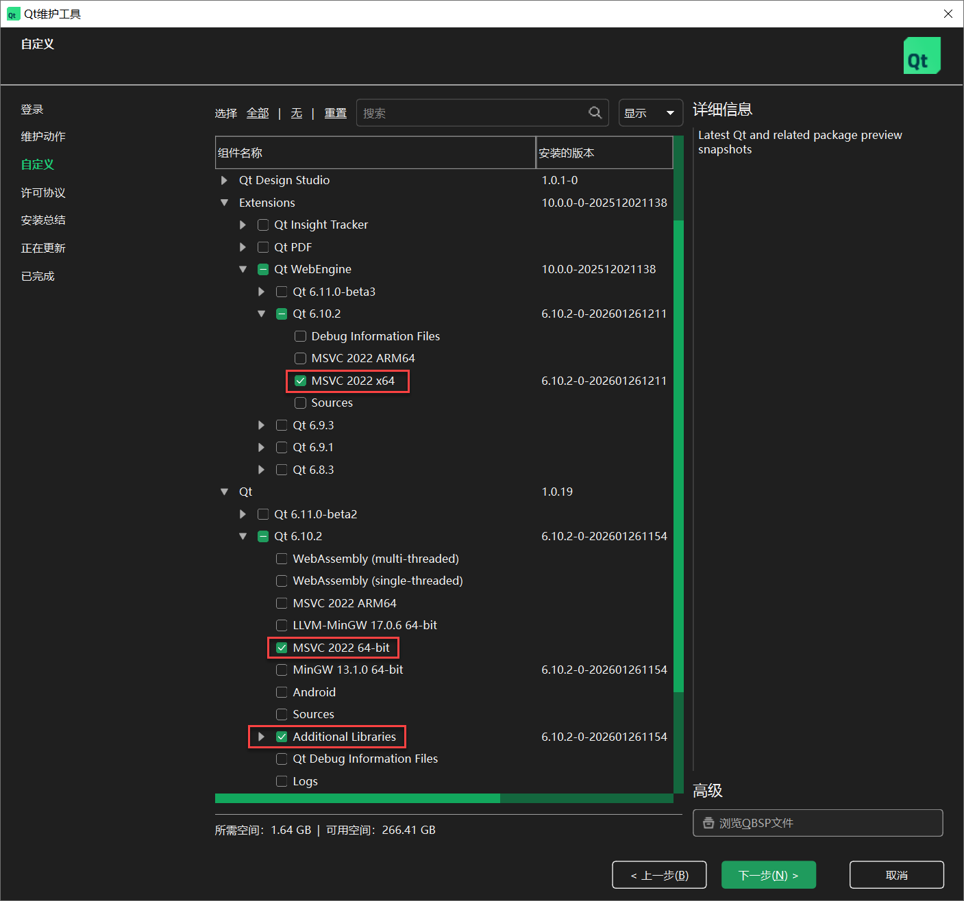Click the vertical scrollbar of component tree
Image resolution: width=964 pixels, height=901 pixels.
coord(678,464)
